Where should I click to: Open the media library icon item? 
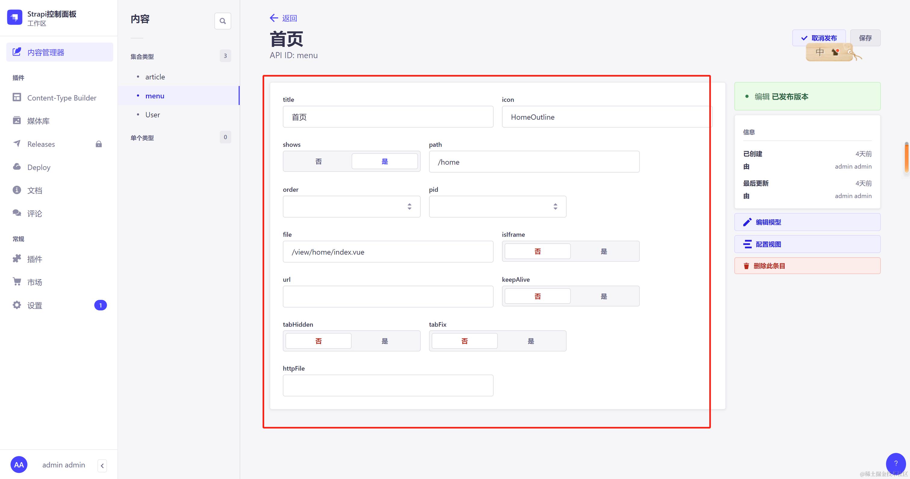coord(17,121)
